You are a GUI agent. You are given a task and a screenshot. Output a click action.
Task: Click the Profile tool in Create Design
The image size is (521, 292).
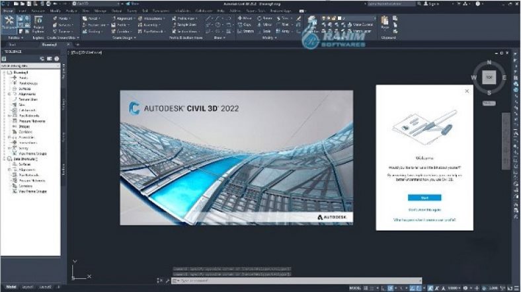[x=121, y=25]
